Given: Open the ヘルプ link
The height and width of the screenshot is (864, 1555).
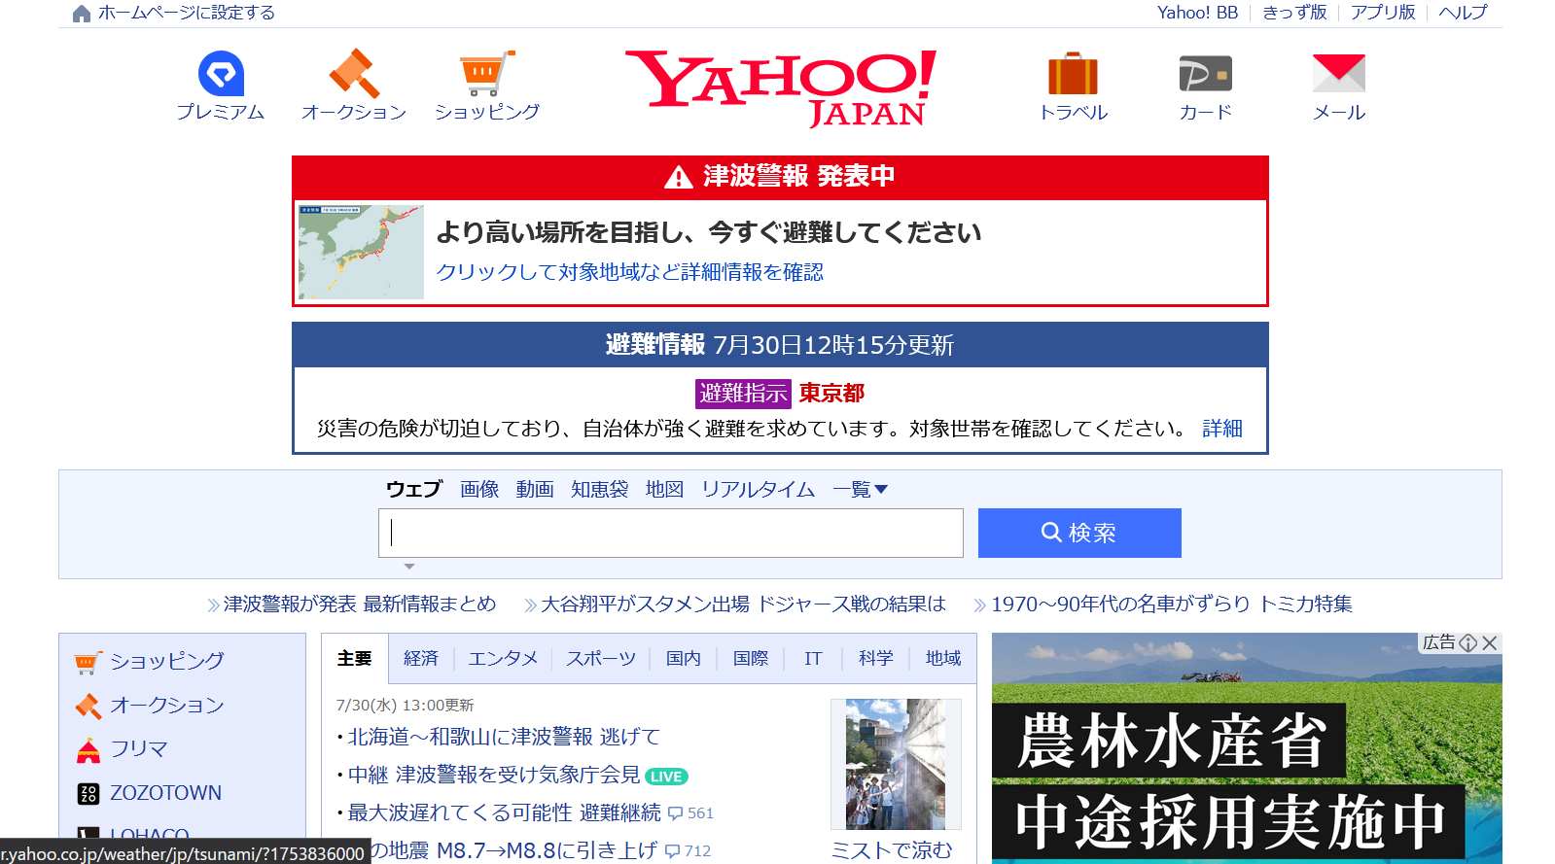Looking at the screenshot, I should click(1464, 13).
